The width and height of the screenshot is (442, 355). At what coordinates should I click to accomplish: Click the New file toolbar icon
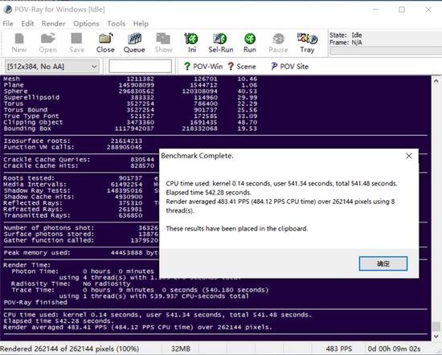[19, 43]
